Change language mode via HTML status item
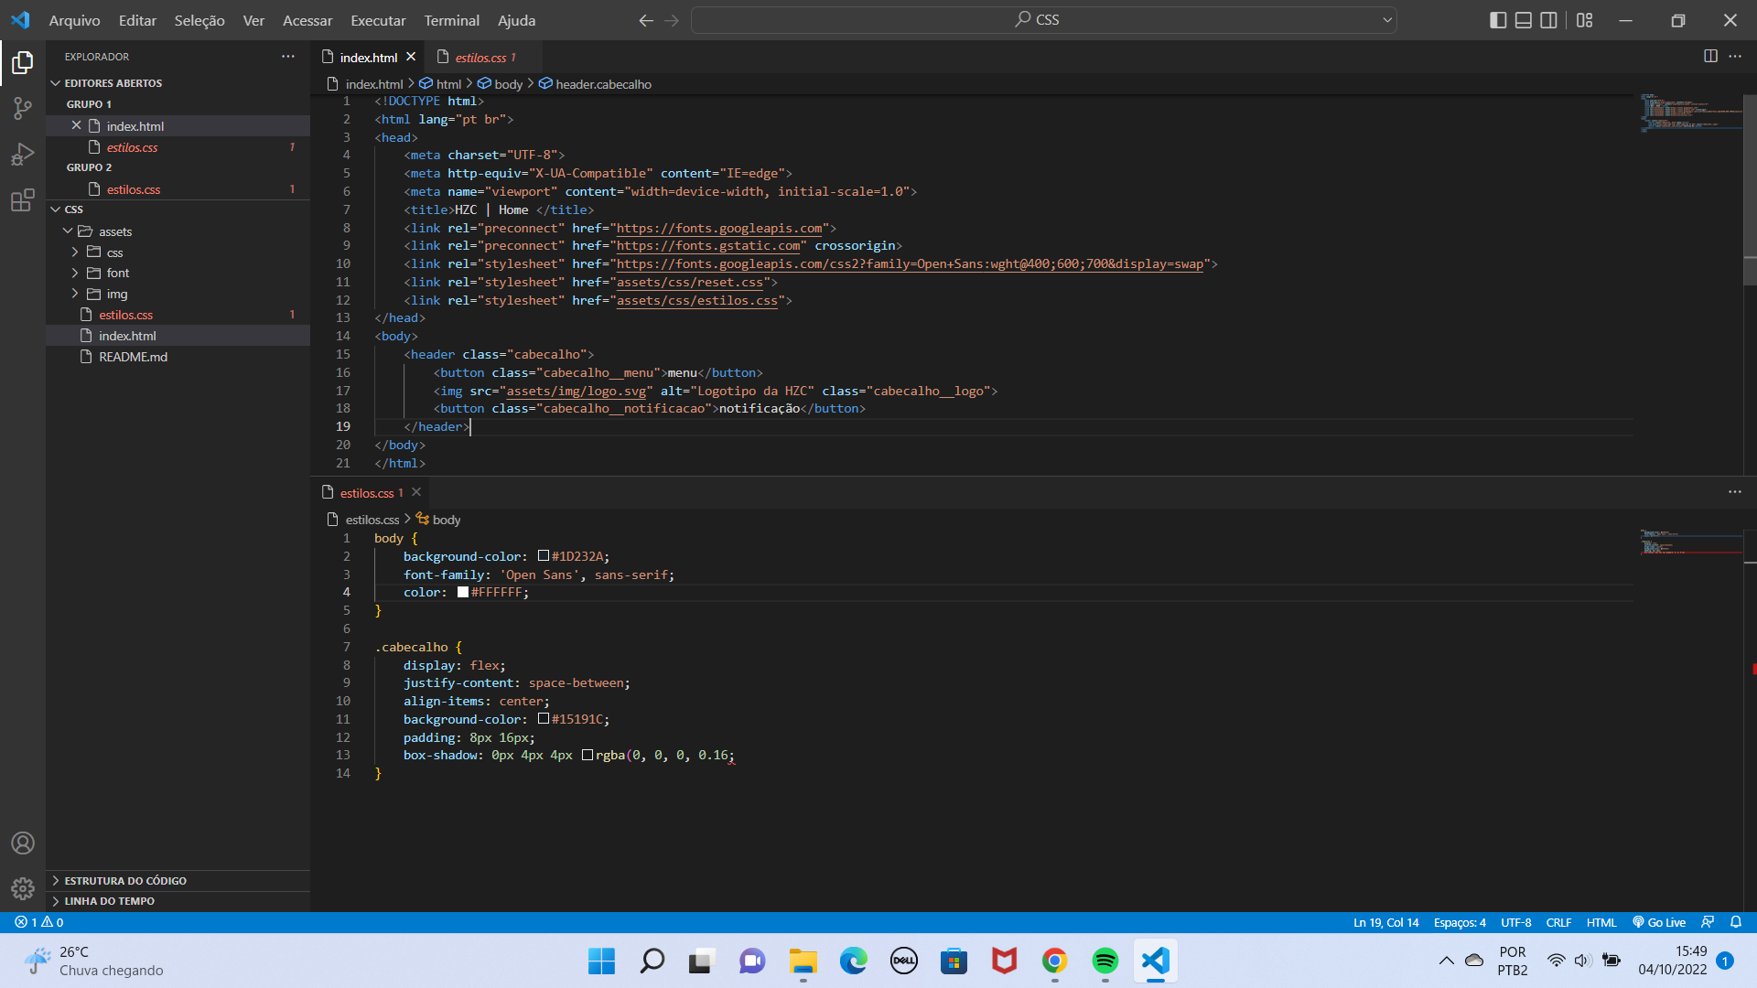The height and width of the screenshot is (988, 1757). (1601, 922)
